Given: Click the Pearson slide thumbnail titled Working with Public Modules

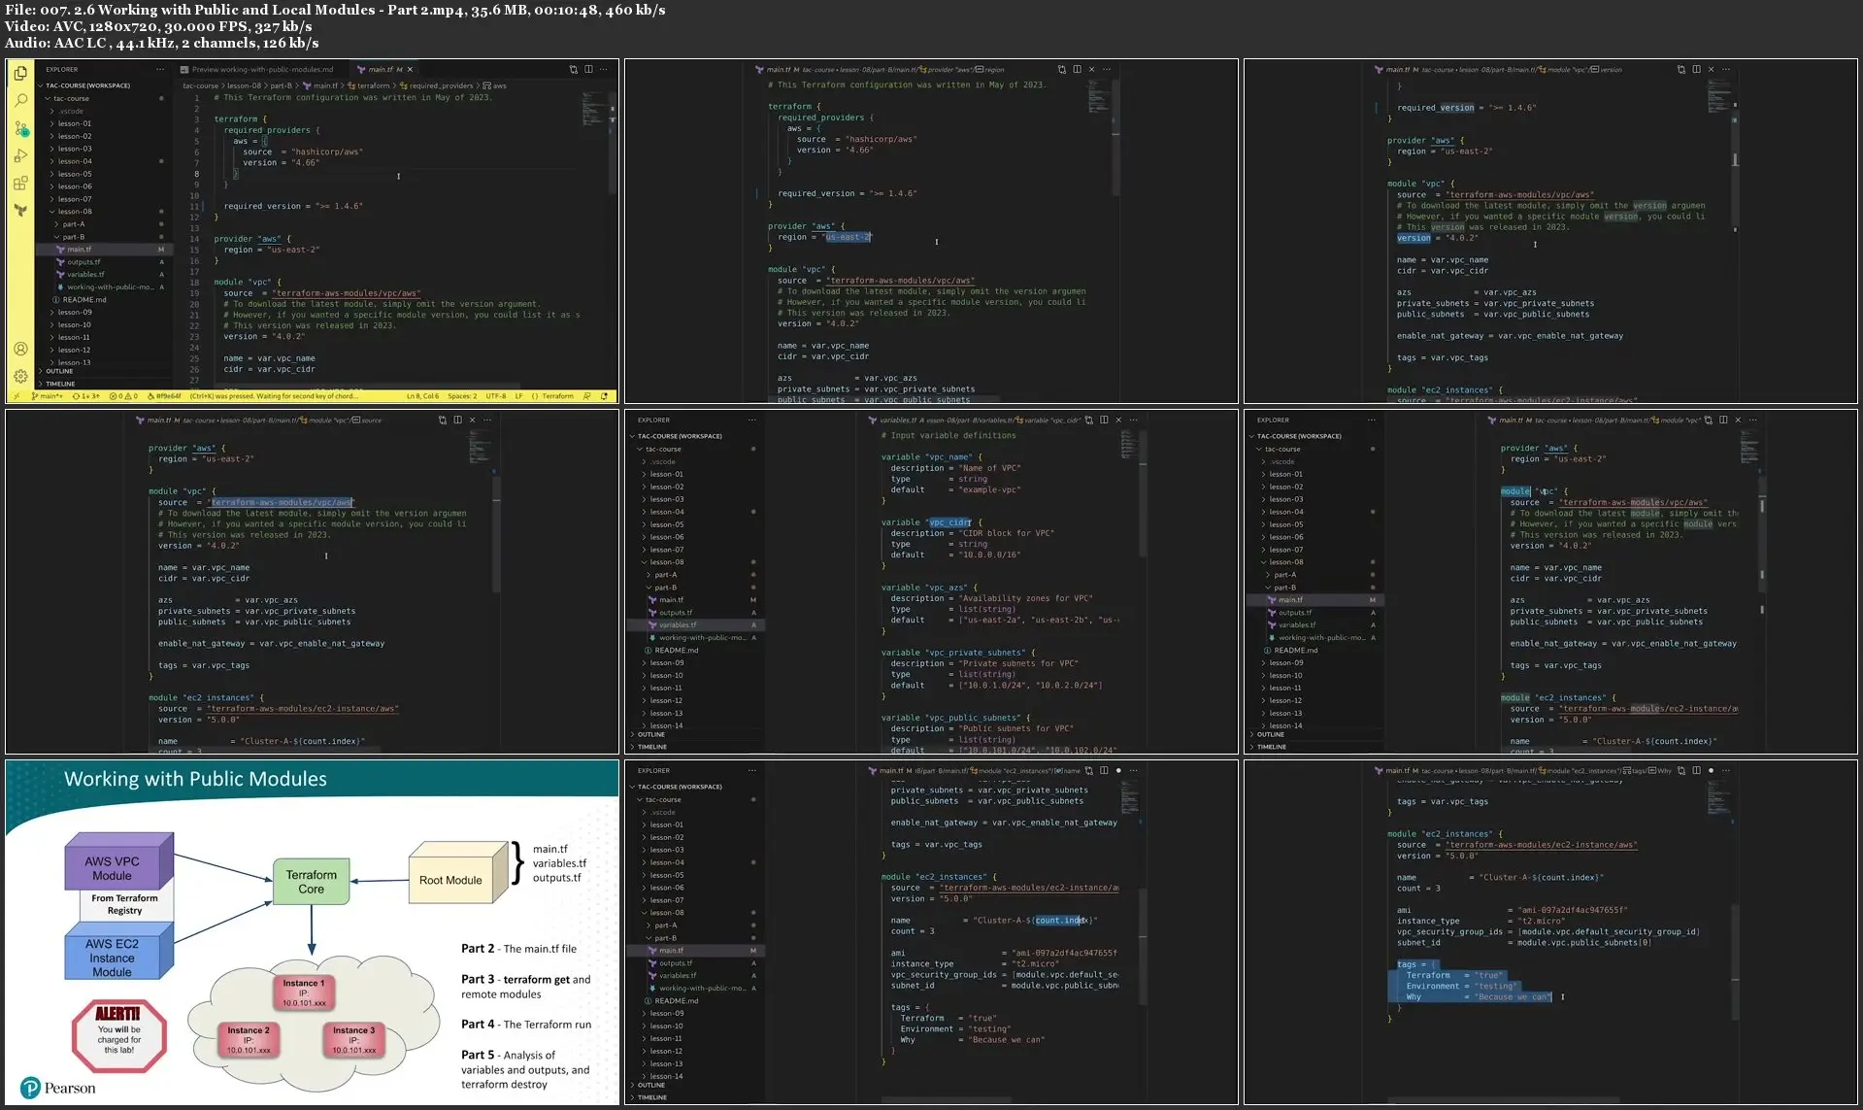Looking at the screenshot, I should [x=312, y=932].
